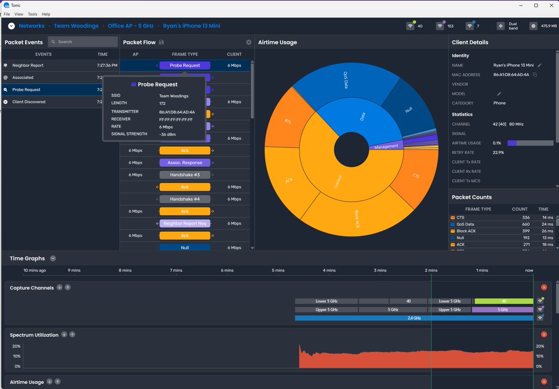The width and height of the screenshot is (559, 389).
Task: Click the Management segment of the airtime chart
Action: coord(386,146)
